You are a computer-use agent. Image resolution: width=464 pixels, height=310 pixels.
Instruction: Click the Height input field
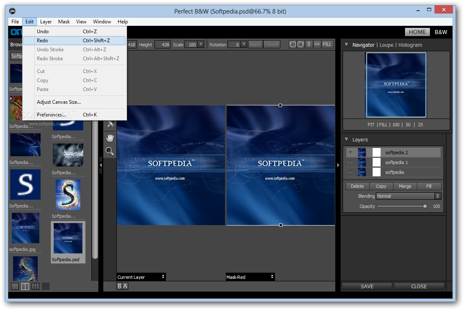(x=162, y=44)
